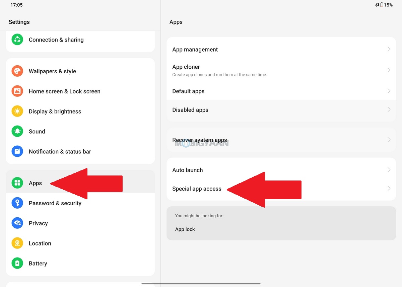Screen dimensions: 402x287
Task: Open Battery settings entry
Action: point(80,263)
